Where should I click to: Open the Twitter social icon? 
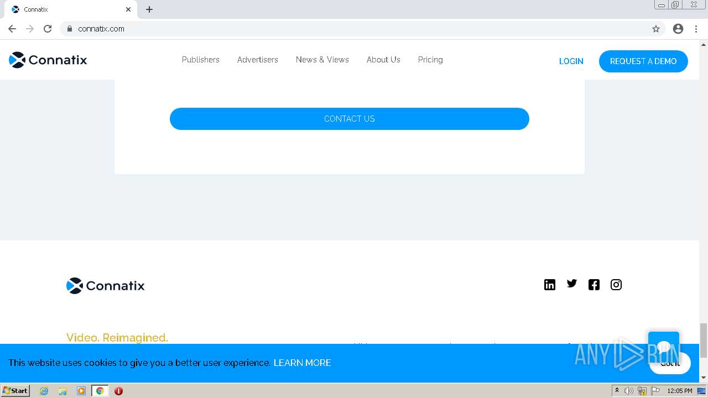pos(572,284)
